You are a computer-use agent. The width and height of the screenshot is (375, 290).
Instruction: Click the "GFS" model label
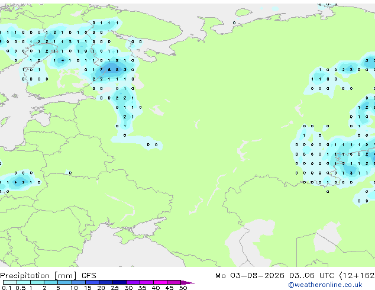89,276
